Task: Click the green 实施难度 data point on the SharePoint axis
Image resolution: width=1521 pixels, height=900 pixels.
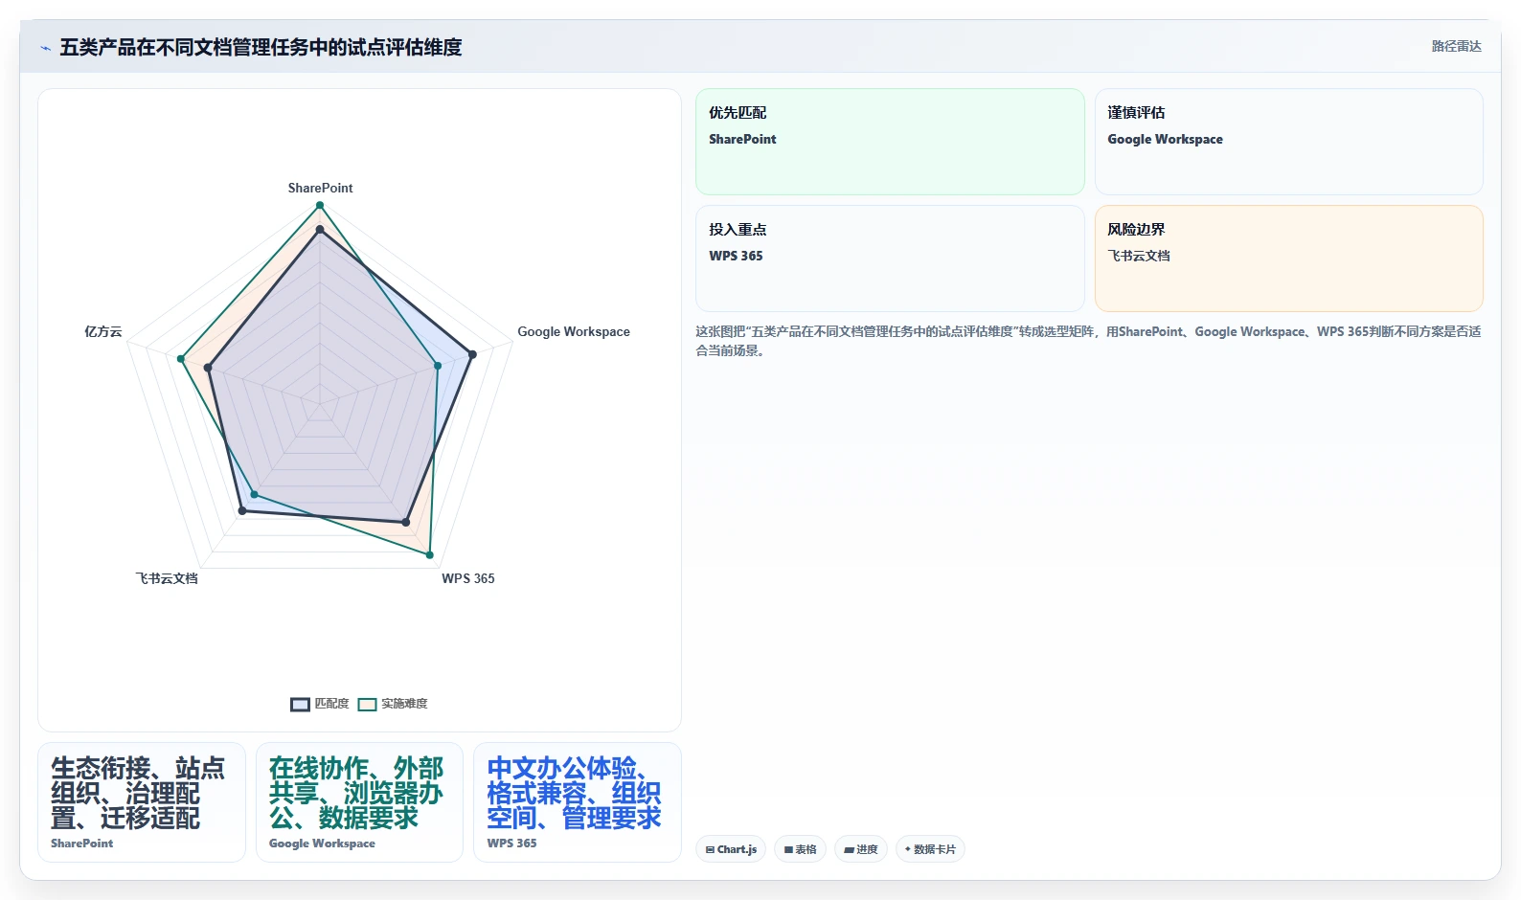Action: (x=320, y=205)
